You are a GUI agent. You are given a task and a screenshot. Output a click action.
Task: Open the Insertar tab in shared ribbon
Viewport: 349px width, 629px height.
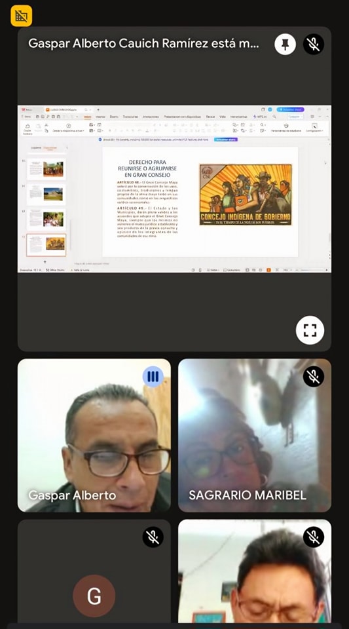point(100,117)
